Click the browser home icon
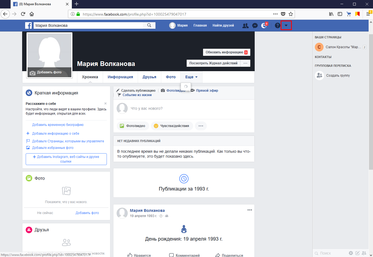Image resolution: width=373 pixels, height=257 pixels. (x=32, y=14)
